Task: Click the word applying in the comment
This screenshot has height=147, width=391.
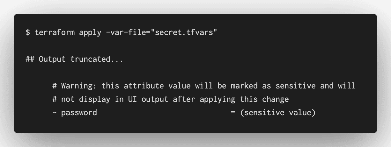Action: (217, 99)
